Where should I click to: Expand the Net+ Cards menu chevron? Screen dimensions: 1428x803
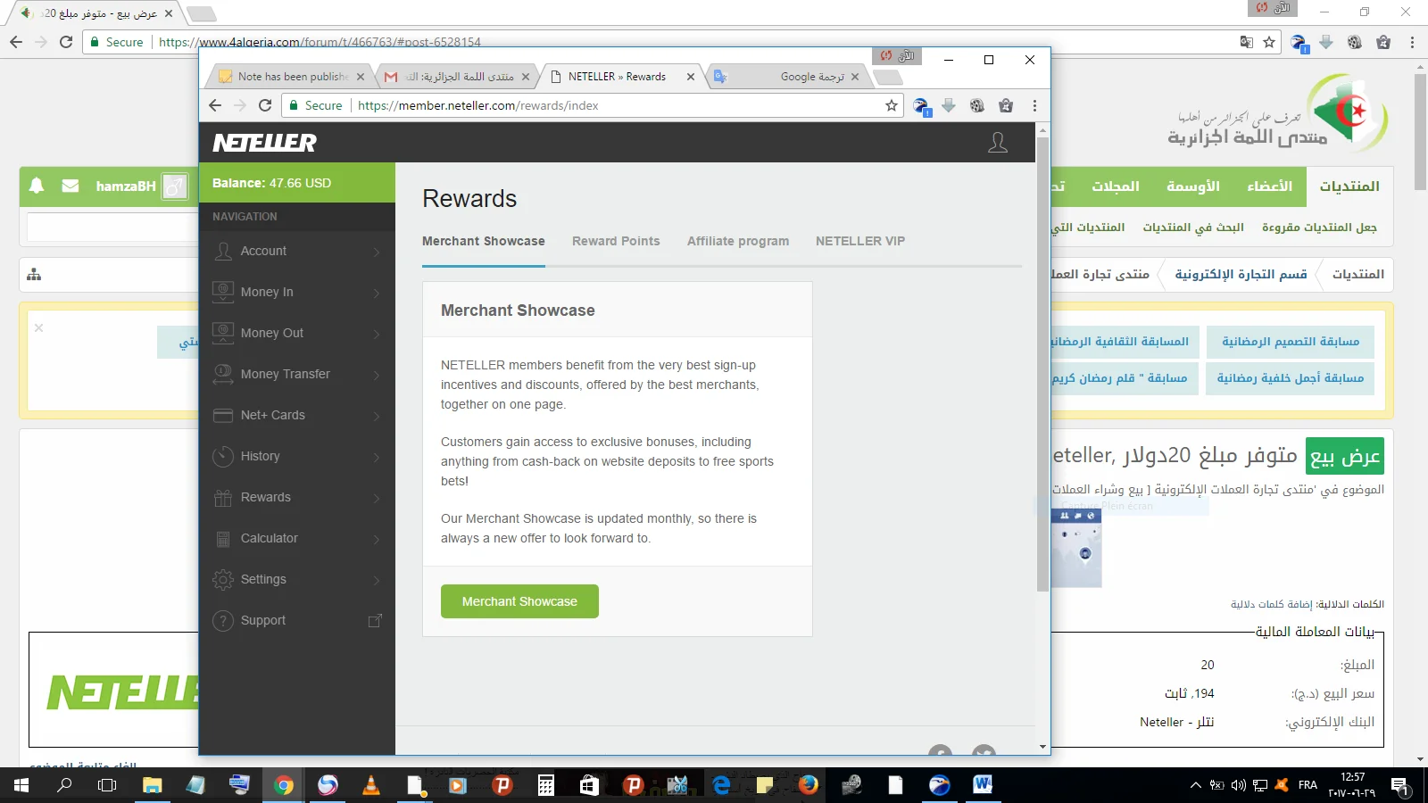pyautogui.click(x=377, y=416)
